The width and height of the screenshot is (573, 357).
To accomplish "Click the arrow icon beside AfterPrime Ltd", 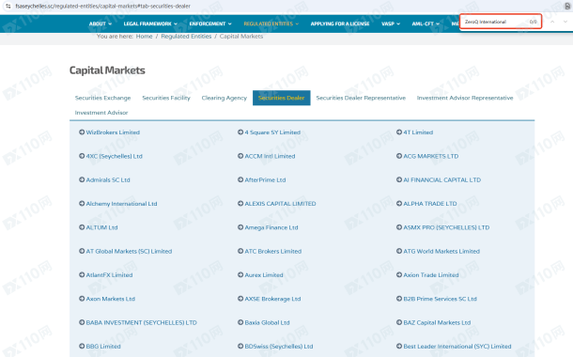I will 240,179.
